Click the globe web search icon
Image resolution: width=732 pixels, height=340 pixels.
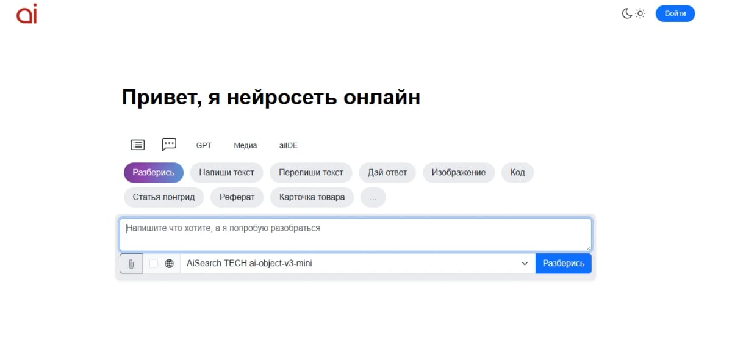[169, 264]
